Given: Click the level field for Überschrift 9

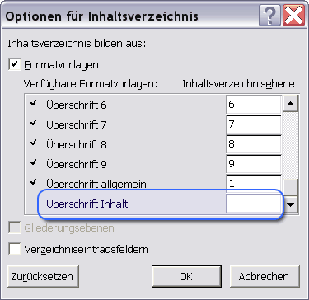Looking at the screenshot, I should point(254,164).
